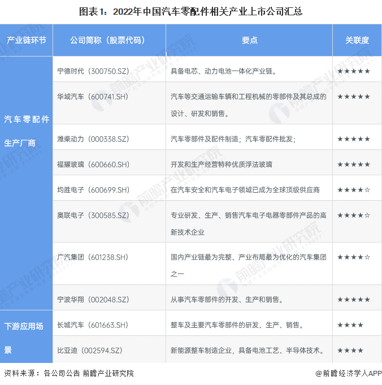The width and height of the screenshot is (382, 385).
Task: Click text '在汽车安全和汽车电子领域已成为全球顶级供应商'
Action: pyautogui.click(x=245, y=190)
